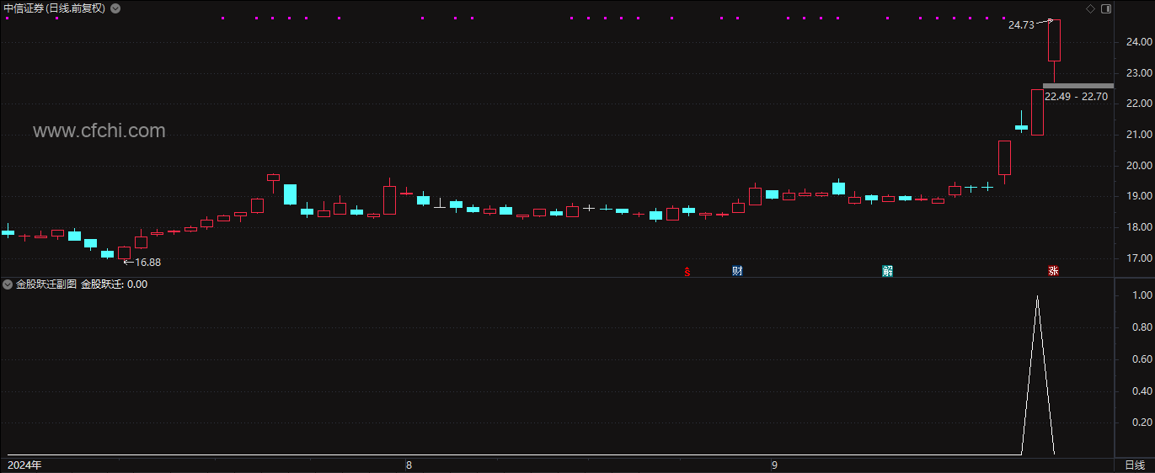Click the 金股跃迁: 0.00 value readout
The image size is (1155, 473).
pyautogui.click(x=114, y=284)
